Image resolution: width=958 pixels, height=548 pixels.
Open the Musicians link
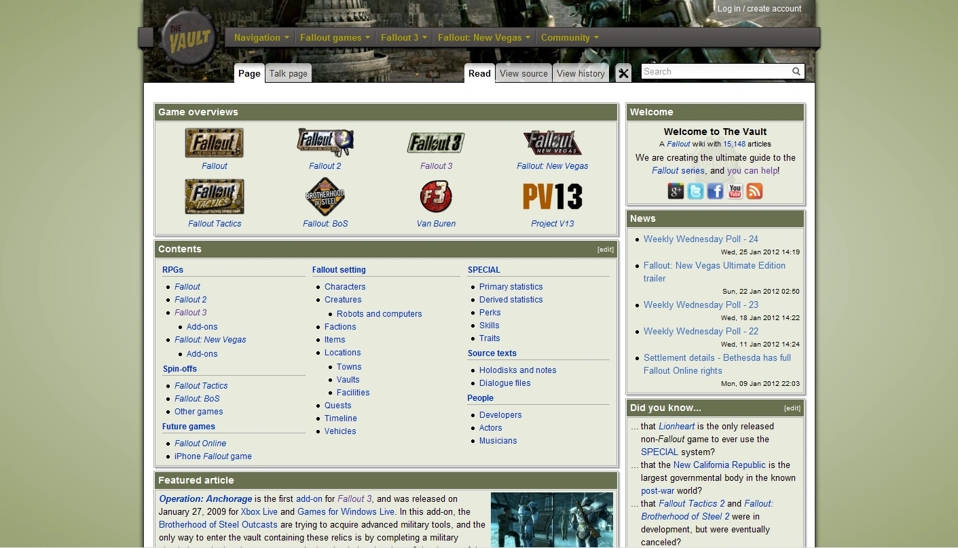tap(498, 441)
